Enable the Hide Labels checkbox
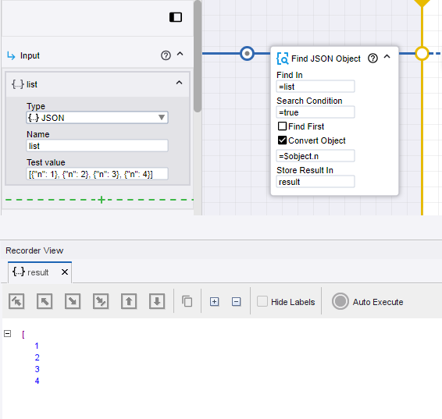The height and width of the screenshot is (419, 442). pyautogui.click(x=262, y=301)
